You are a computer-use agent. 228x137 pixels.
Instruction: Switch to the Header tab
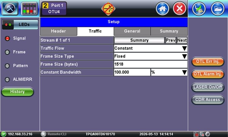pos(59,31)
